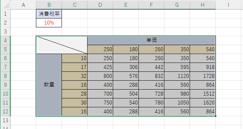The image size is (243, 129).
Task: Click the fill handle at selection corner
Action: point(215,116)
